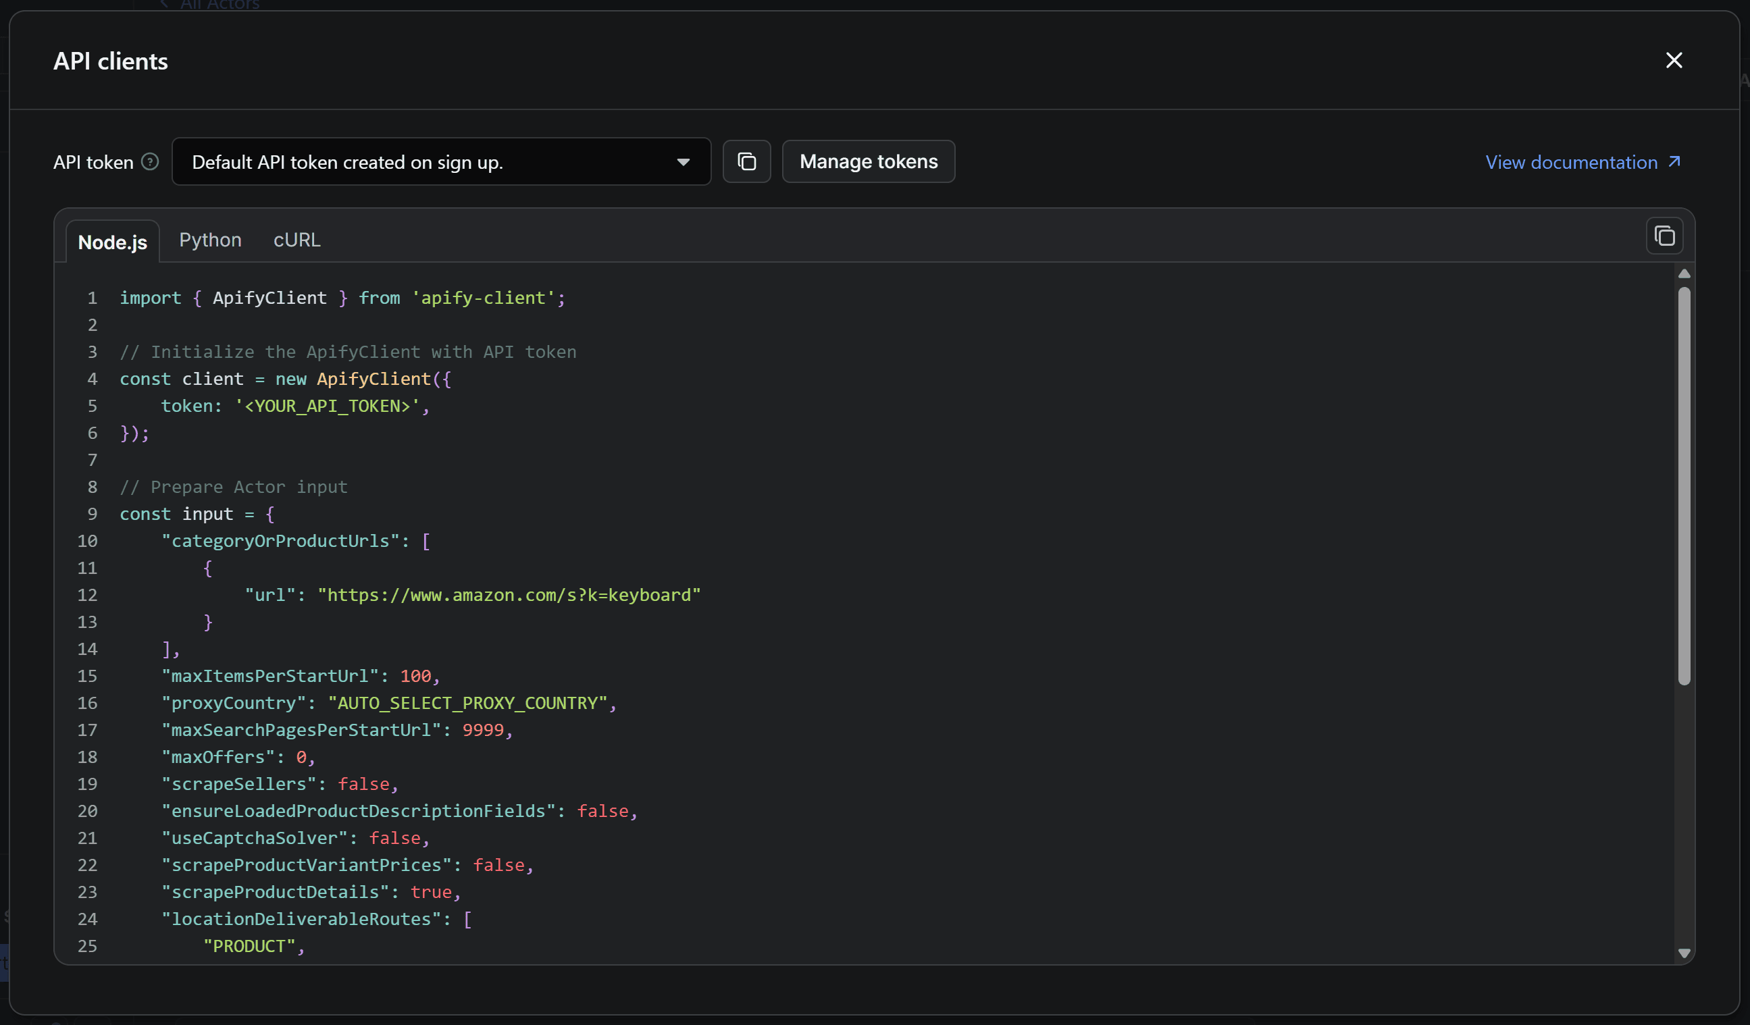Expand the API token selection list
This screenshot has height=1025, width=1750.
pyautogui.click(x=442, y=162)
